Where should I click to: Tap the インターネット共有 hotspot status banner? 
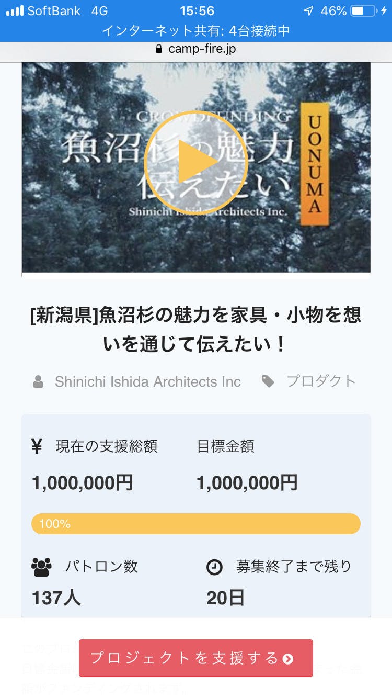pyautogui.click(x=195, y=30)
